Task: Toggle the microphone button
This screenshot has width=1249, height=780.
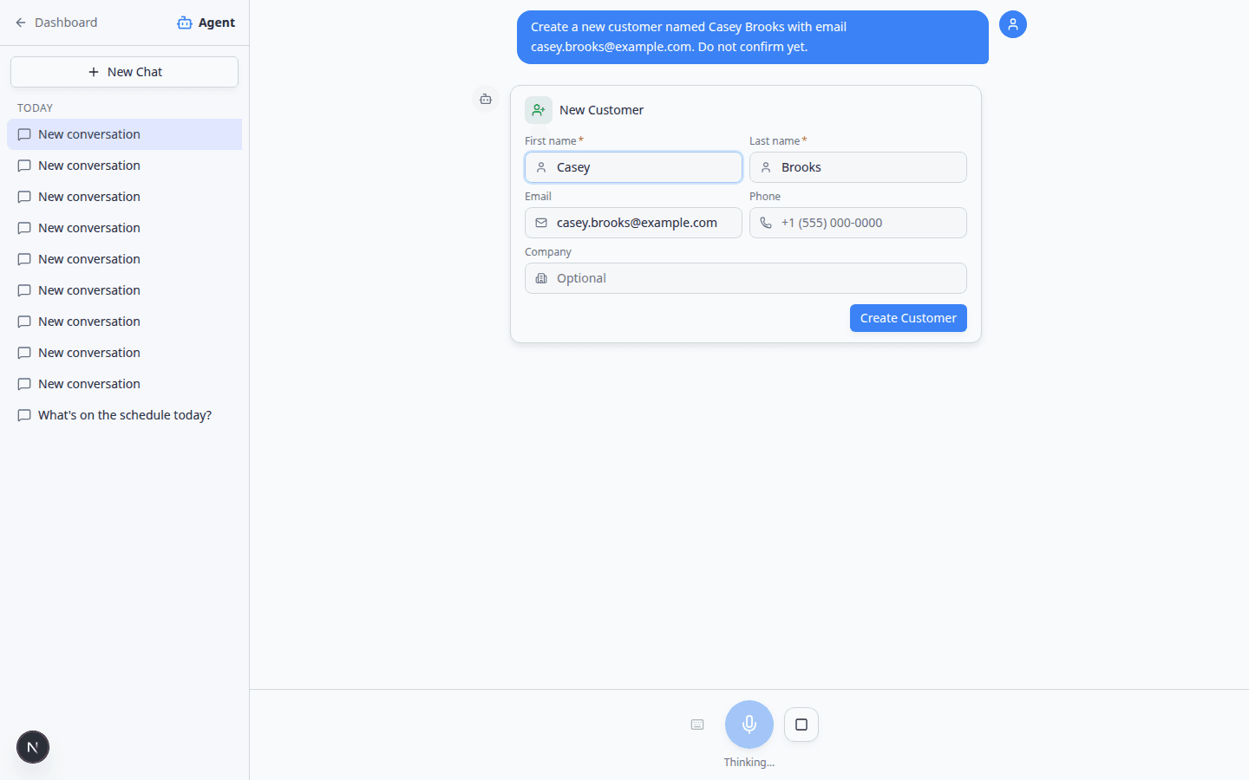Action: click(749, 725)
